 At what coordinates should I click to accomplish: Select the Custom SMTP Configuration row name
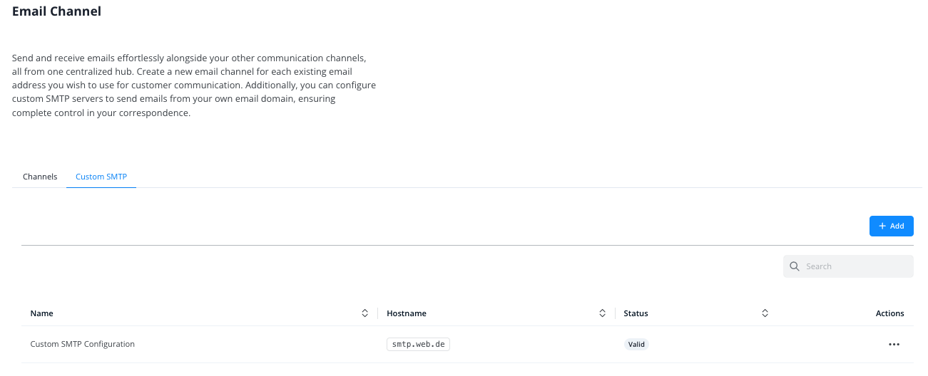(x=83, y=345)
